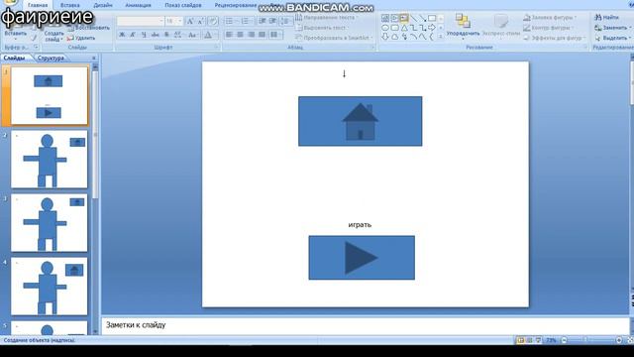
Task: Click Найти (Find) button
Action: click(607, 18)
